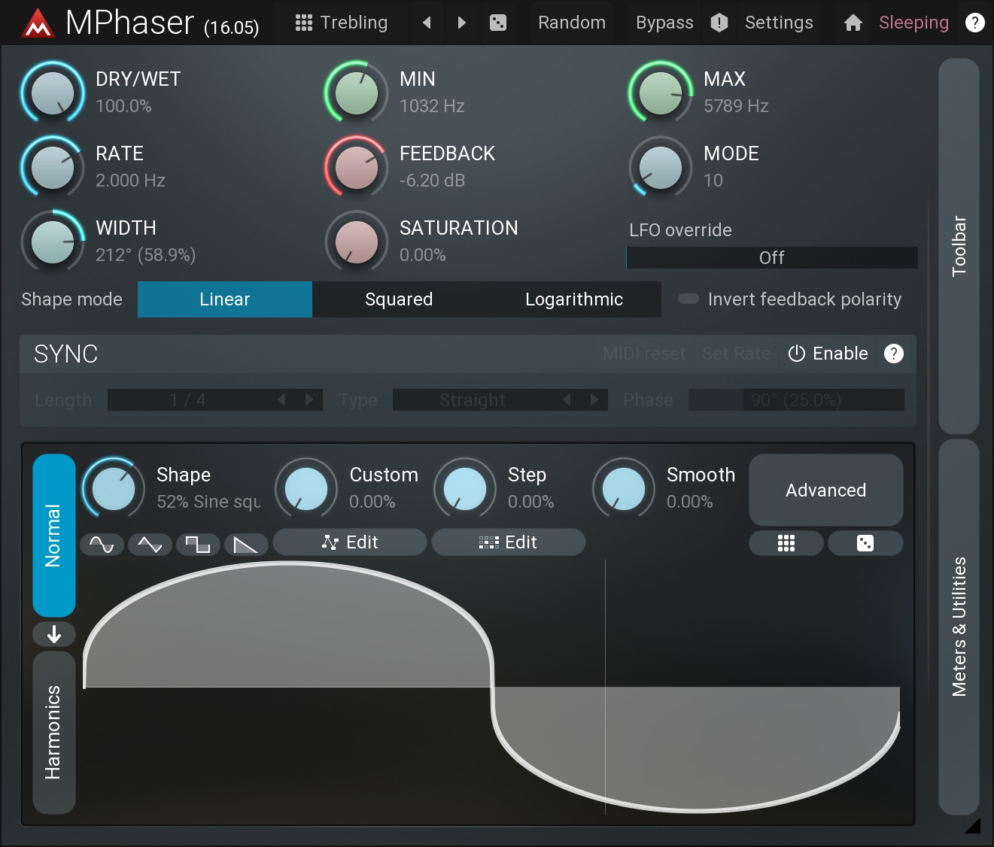The width and height of the screenshot is (994, 847).
Task: Click the Advanced button
Action: click(x=825, y=490)
